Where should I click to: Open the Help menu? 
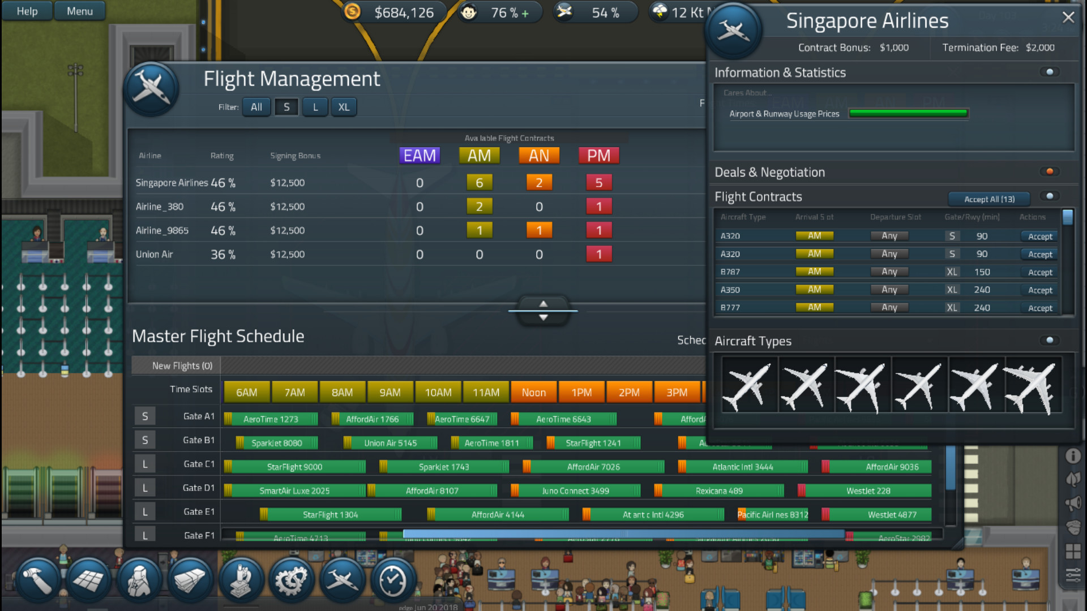click(x=27, y=11)
